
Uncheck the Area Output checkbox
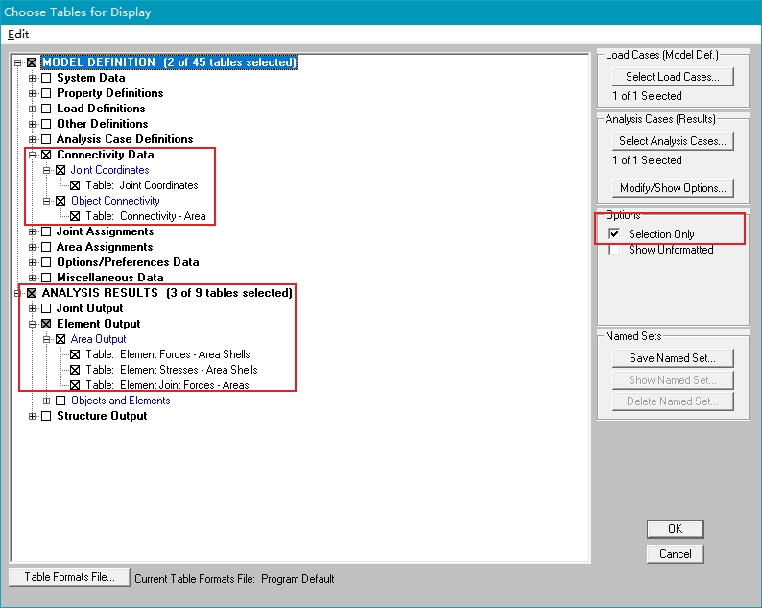(x=60, y=339)
